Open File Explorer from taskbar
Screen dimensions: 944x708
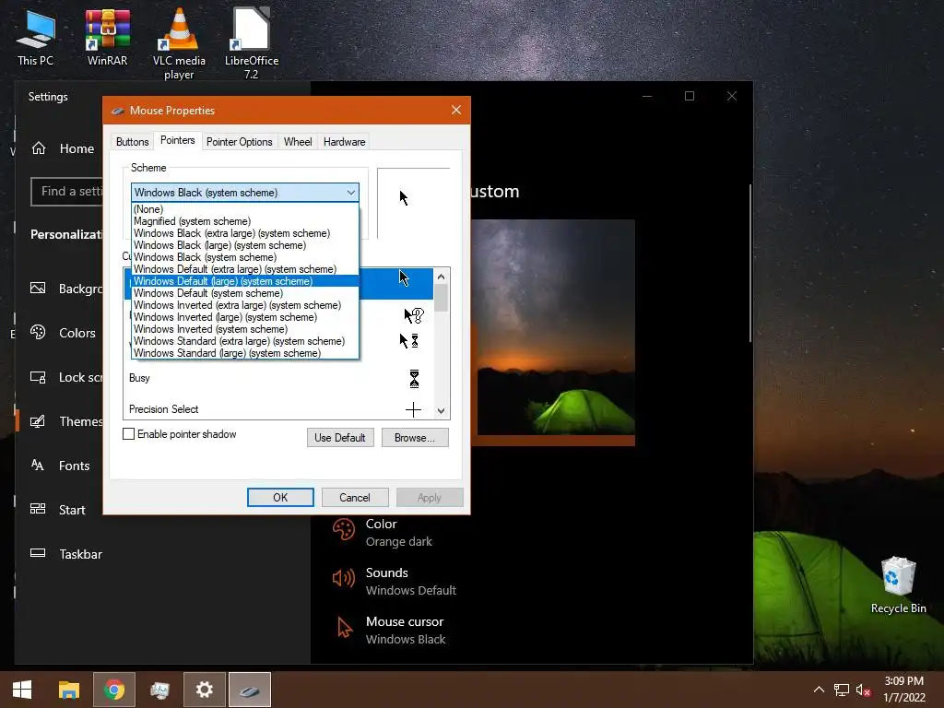pyautogui.click(x=68, y=690)
